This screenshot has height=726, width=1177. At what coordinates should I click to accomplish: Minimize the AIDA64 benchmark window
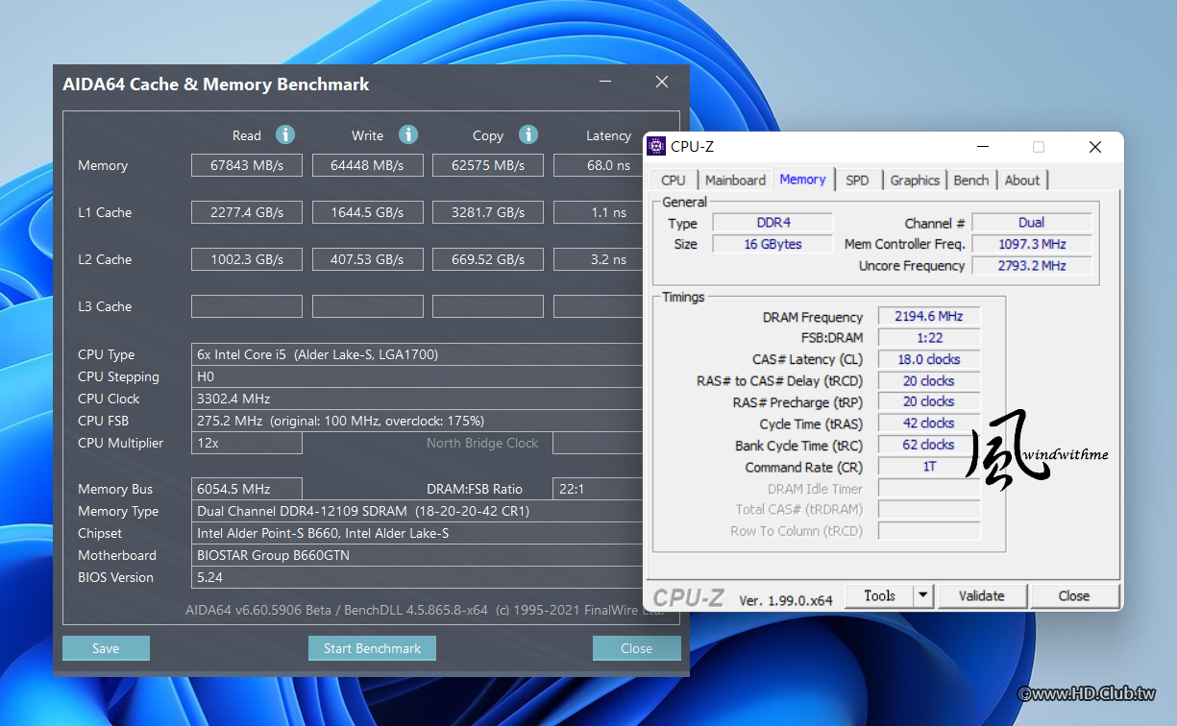(605, 83)
